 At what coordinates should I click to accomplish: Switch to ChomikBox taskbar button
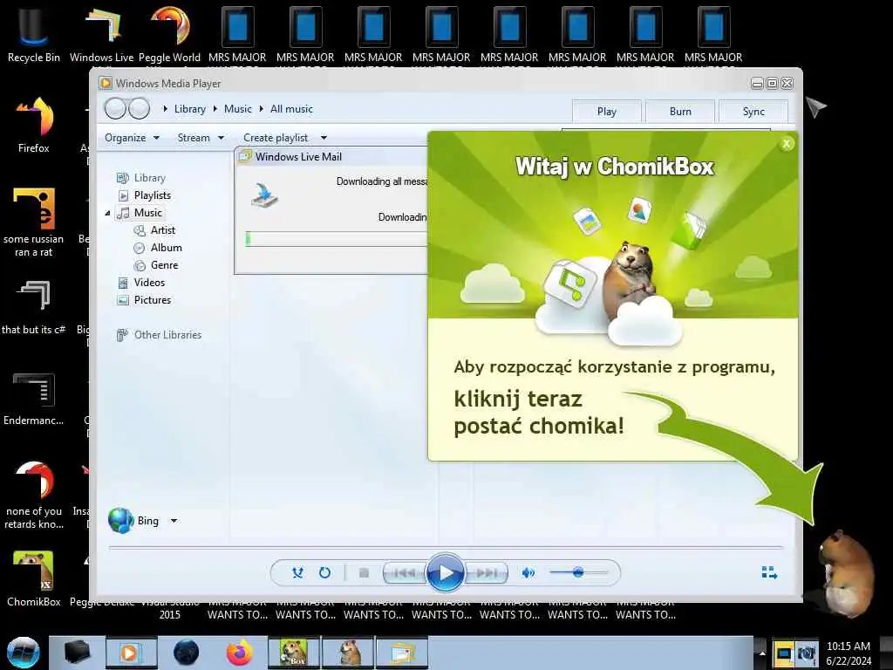[294, 653]
